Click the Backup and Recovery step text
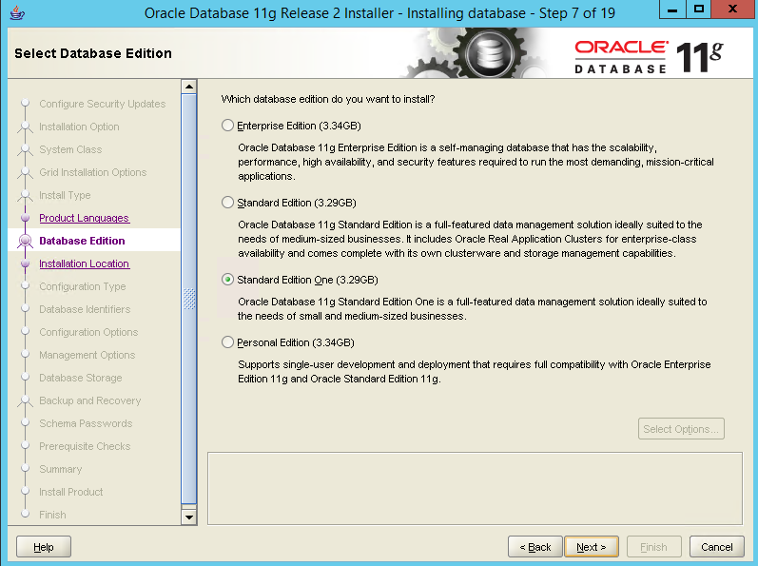This screenshot has width=758, height=566. 90,400
